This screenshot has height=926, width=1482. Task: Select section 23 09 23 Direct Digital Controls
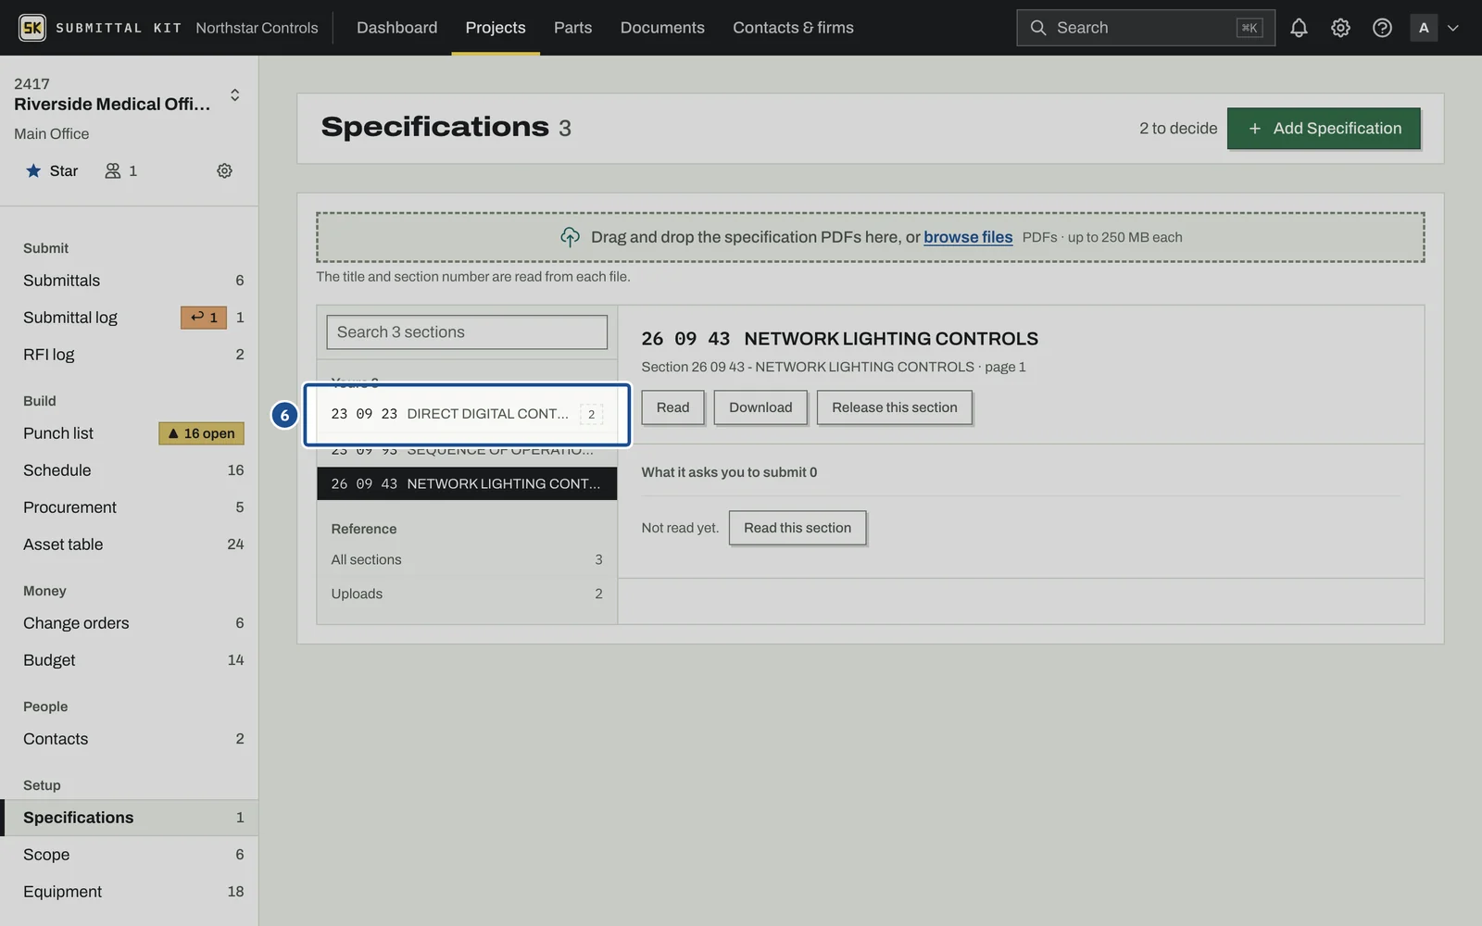pos(467,414)
